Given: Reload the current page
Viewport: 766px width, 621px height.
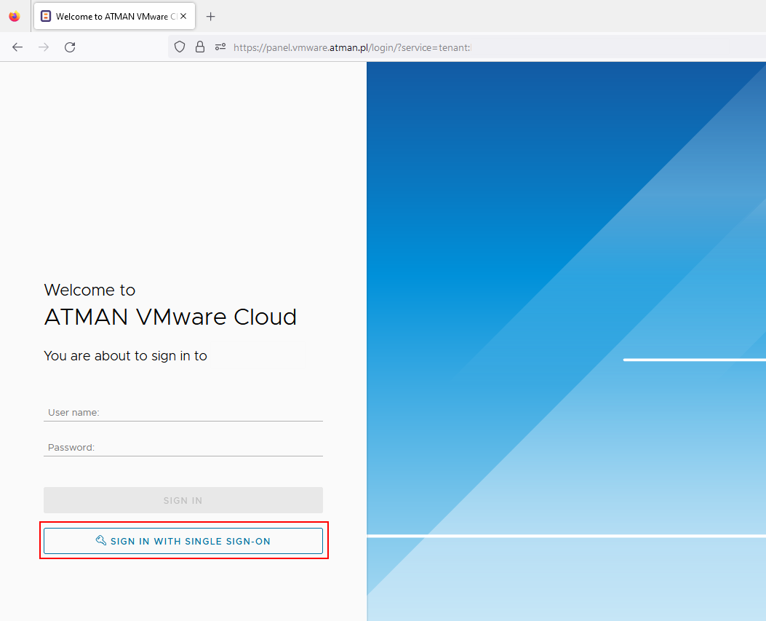Looking at the screenshot, I should click(x=70, y=47).
